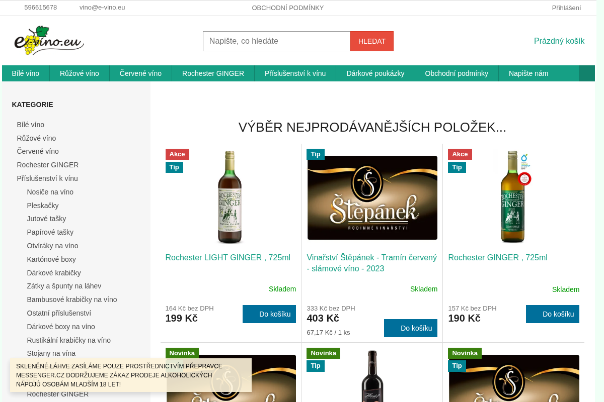Open the Růžové víno menu tab
The image size is (604, 402).
click(80, 73)
